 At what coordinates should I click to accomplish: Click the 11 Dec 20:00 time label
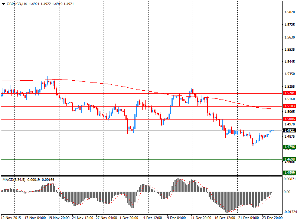tap(201, 218)
